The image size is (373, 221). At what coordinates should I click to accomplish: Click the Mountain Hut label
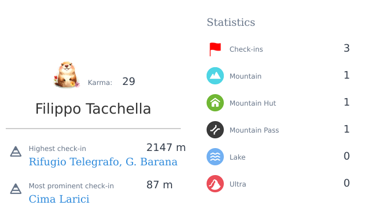tap(252, 103)
